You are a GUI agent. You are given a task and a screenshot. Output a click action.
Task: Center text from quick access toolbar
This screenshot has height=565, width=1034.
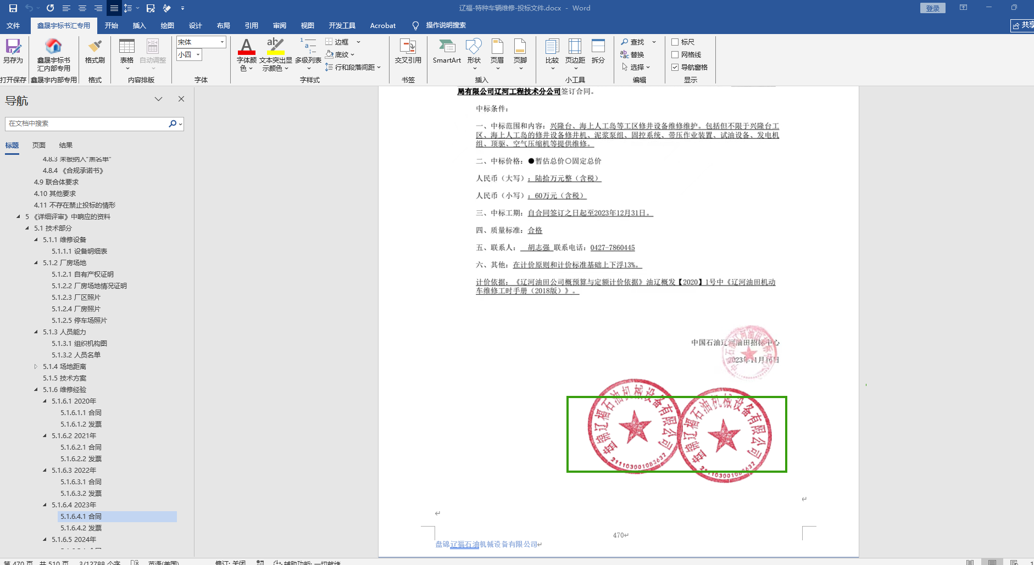pos(82,8)
